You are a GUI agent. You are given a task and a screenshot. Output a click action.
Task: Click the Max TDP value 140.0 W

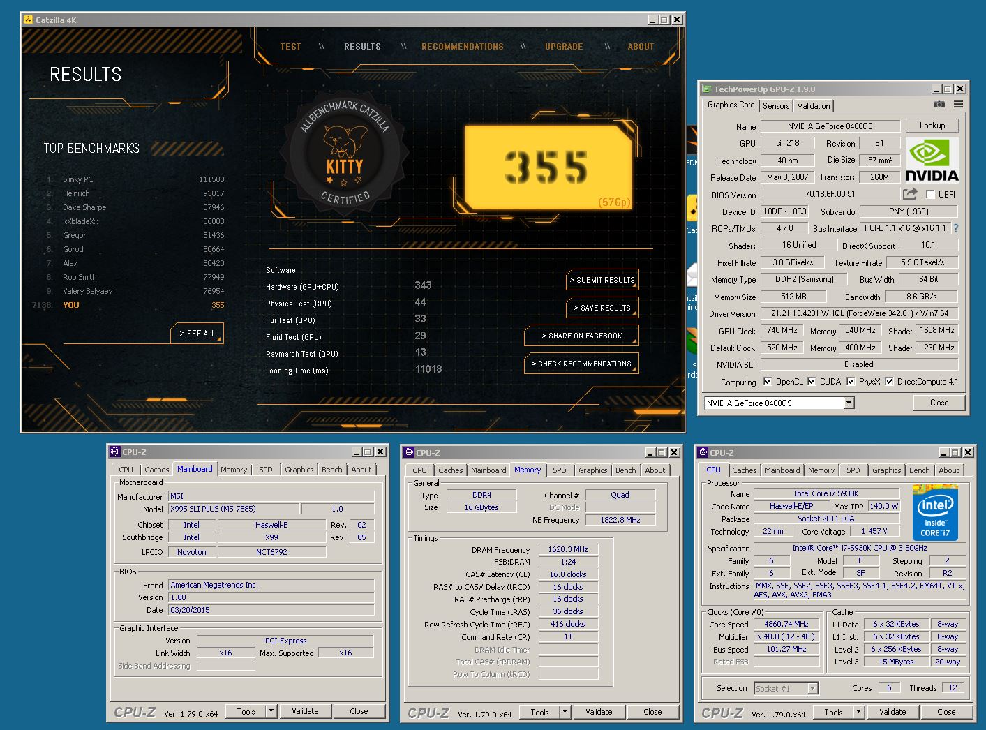point(884,506)
